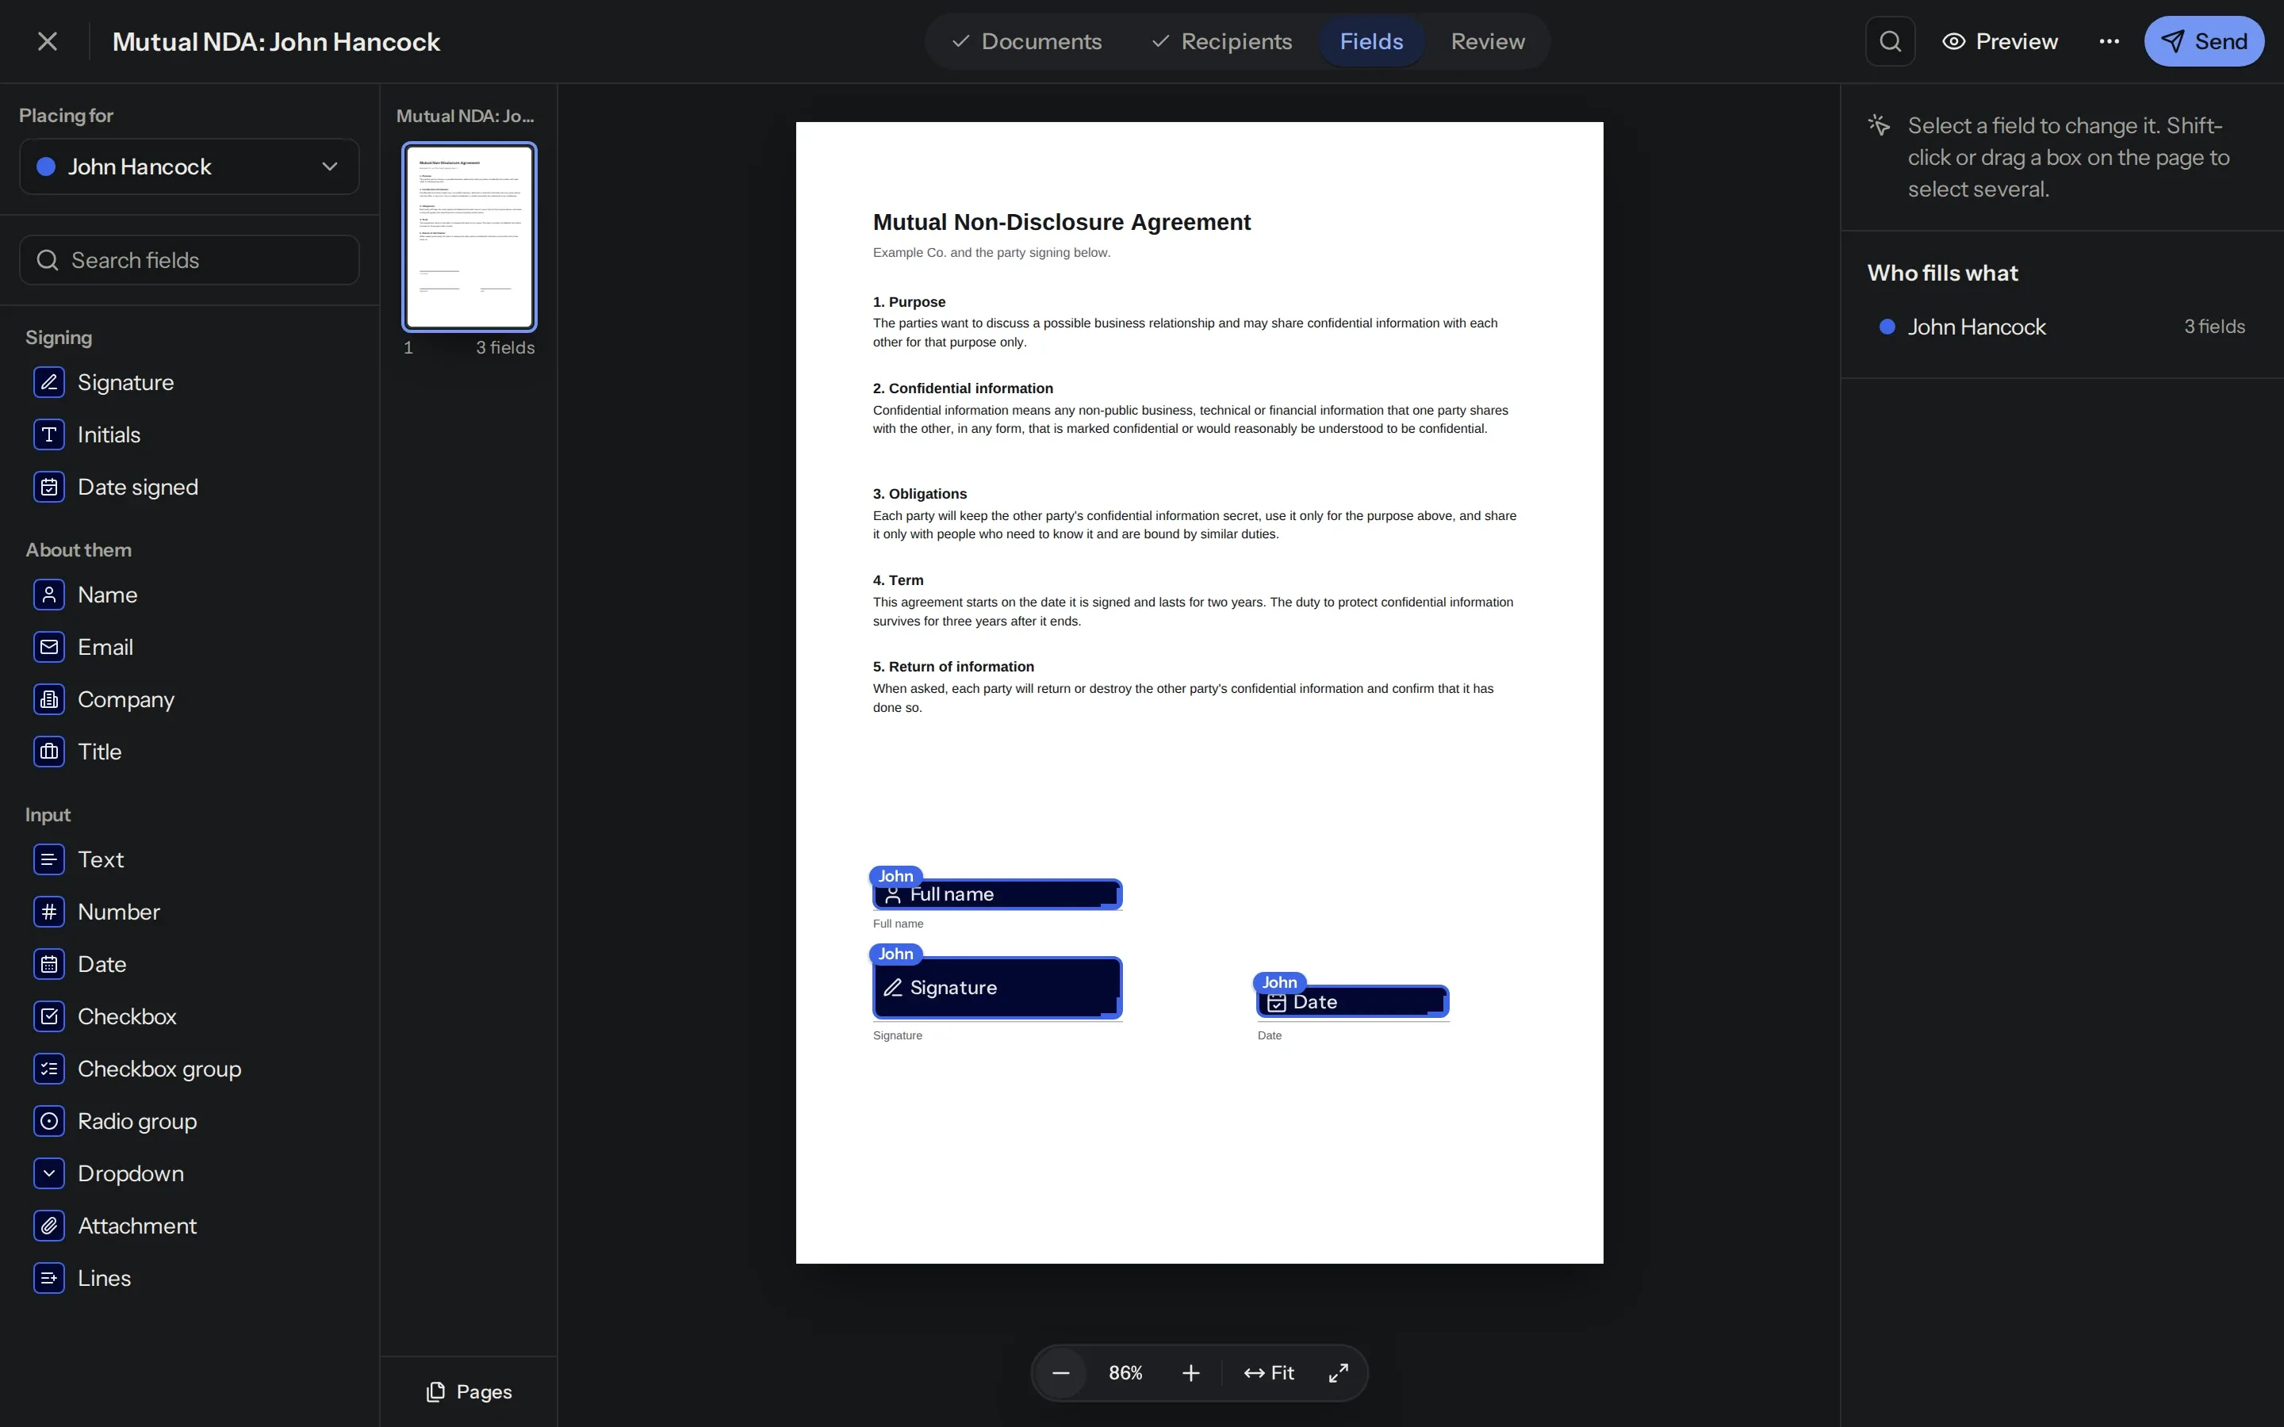Zoom in with the plus button

coord(1191,1373)
